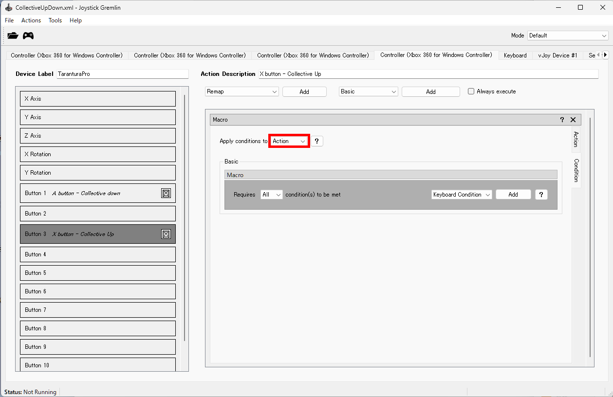Click Add button next to Remap dropdown
Viewport: 613px width, 397px height.
[304, 91]
